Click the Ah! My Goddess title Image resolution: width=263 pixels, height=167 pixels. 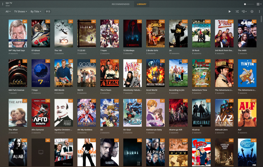[85, 130]
